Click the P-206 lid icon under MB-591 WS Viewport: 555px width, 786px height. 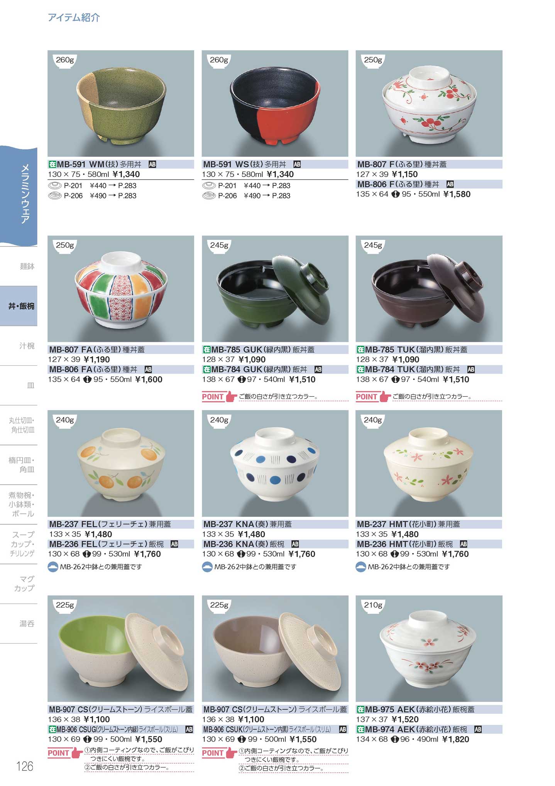pyautogui.click(x=209, y=196)
